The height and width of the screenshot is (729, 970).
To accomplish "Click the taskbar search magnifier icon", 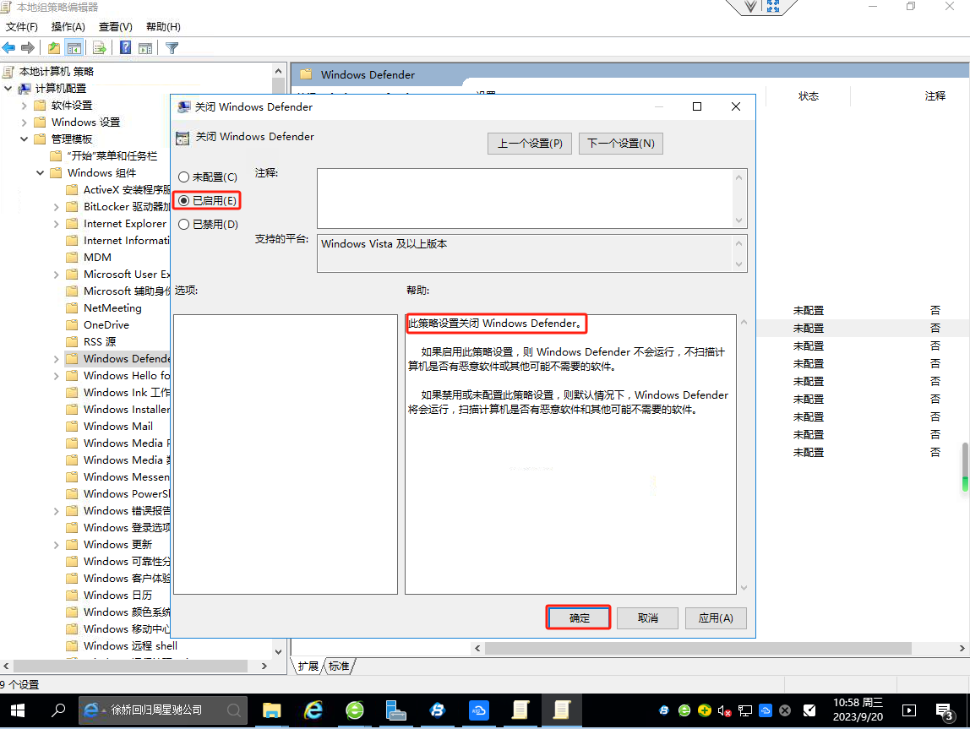I will point(58,710).
